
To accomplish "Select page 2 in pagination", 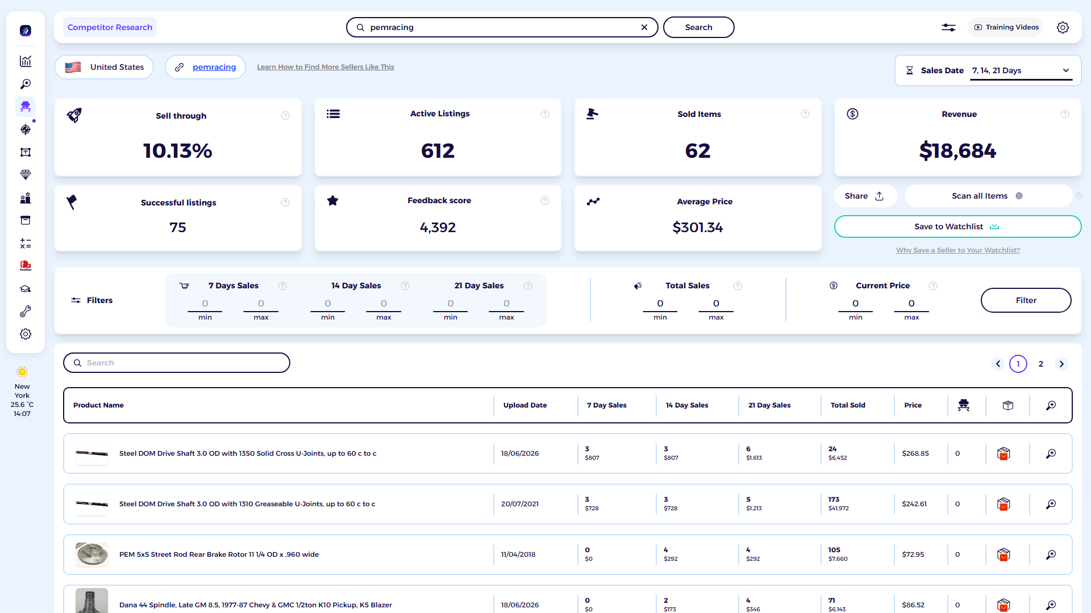I will (1041, 364).
